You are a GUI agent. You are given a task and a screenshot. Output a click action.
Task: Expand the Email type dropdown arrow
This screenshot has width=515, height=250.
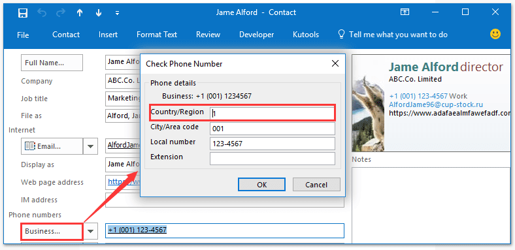91,146
